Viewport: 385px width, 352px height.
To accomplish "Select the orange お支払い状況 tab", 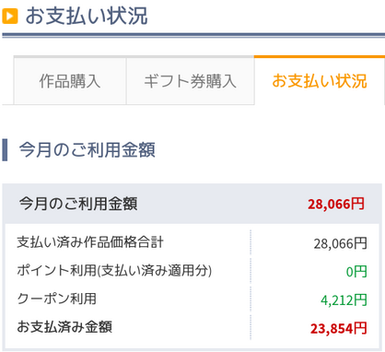I will click(320, 81).
